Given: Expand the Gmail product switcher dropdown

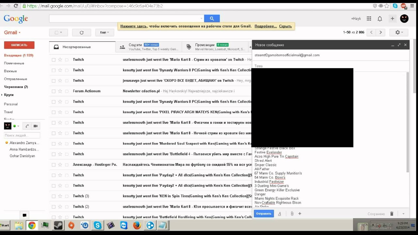Looking at the screenshot, I should [12, 33].
